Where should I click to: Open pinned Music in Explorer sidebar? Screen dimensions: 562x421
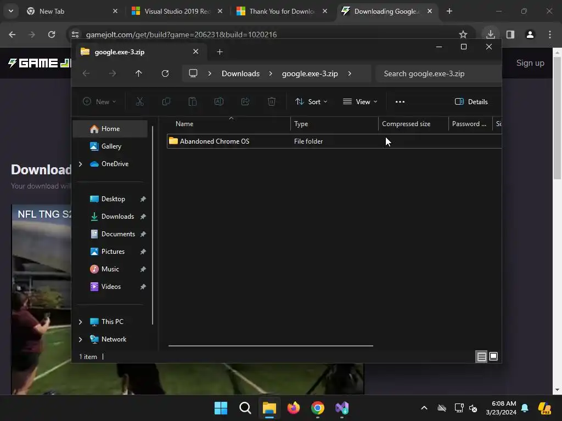point(110,269)
